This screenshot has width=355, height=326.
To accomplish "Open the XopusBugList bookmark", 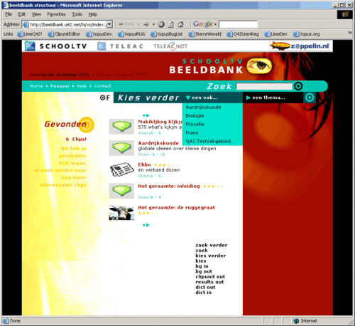I will pos(167,34).
